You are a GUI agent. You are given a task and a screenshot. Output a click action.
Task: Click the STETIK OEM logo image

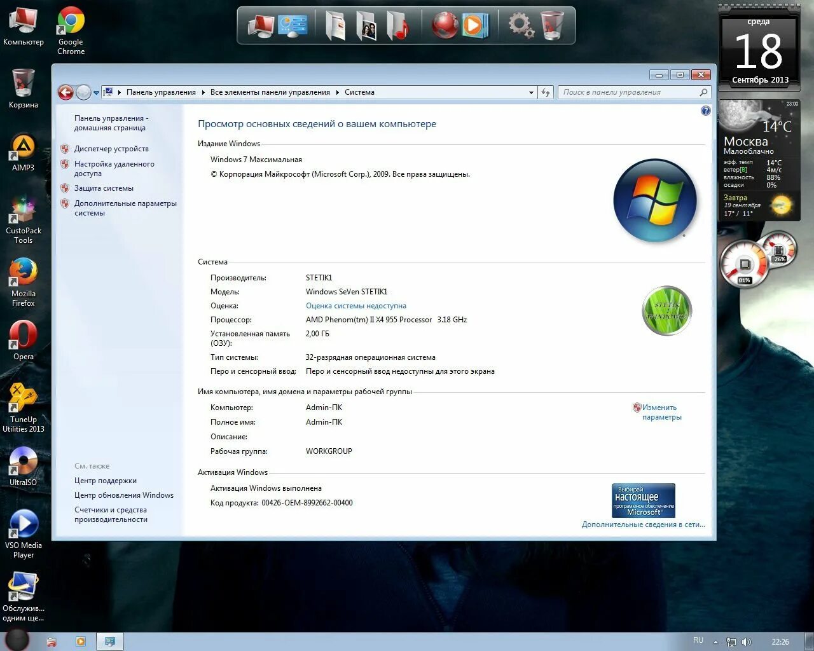(666, 310)
